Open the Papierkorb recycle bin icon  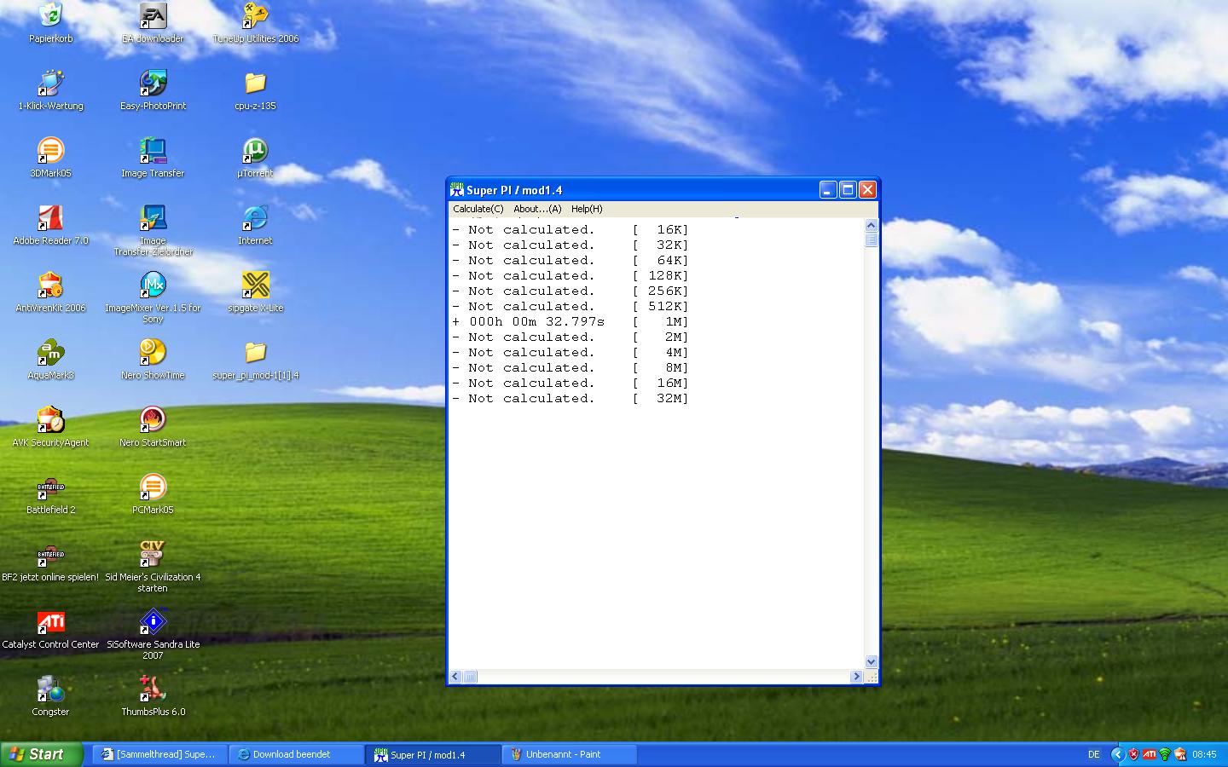click(x=50, y=15)
